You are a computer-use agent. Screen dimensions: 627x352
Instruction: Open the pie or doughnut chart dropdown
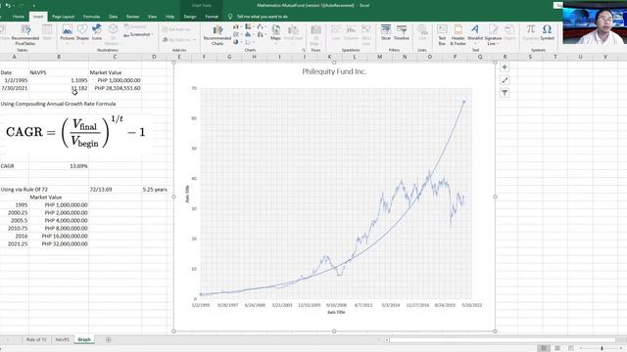point(237,42)
